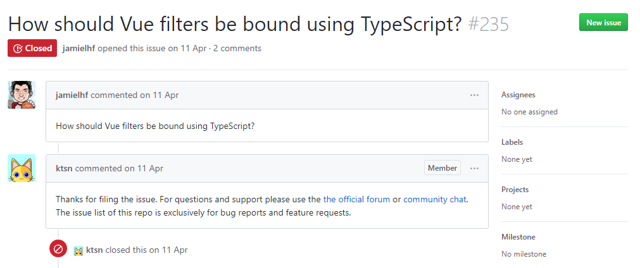Click the Labels sidebar heading

(512, 142)
